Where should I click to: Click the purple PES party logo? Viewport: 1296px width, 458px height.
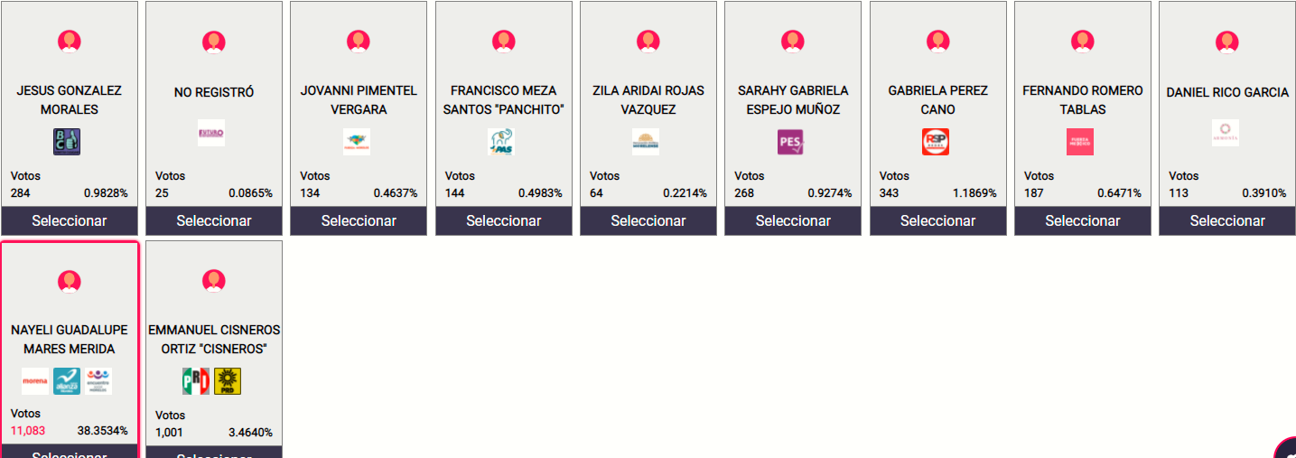pos(790,142)
